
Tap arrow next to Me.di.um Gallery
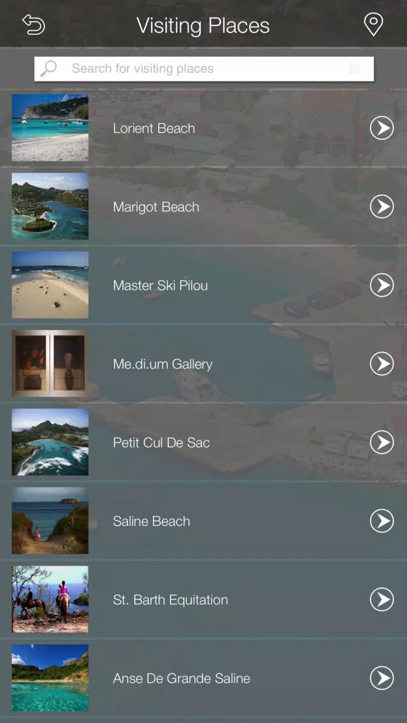click(382, 364)
